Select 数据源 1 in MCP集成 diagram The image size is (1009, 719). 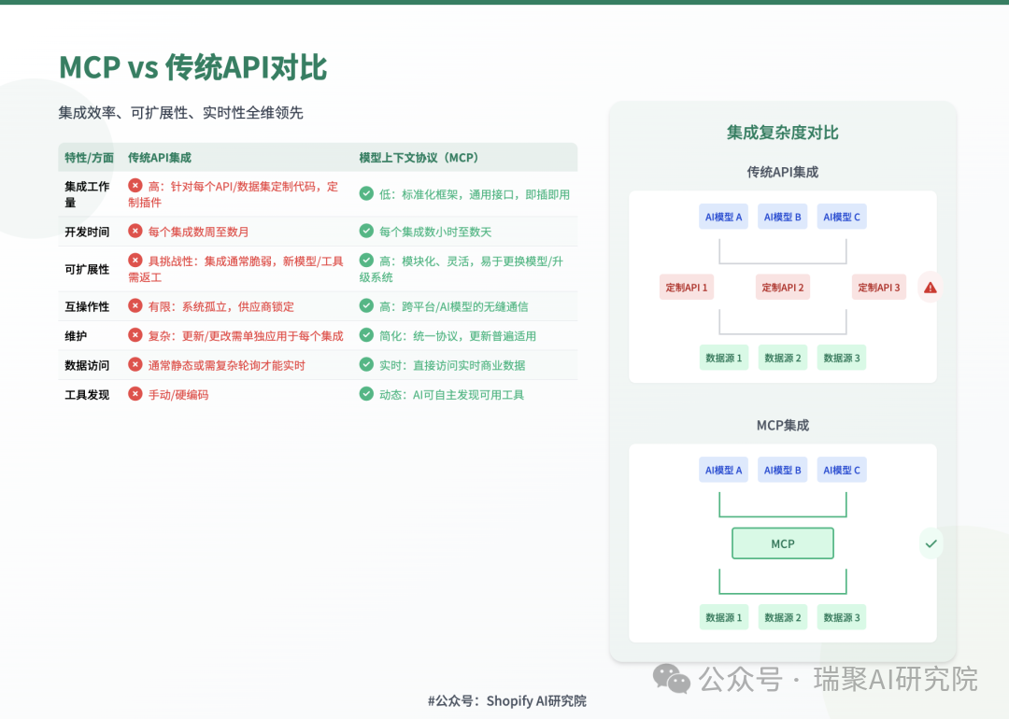pos(723,617)
